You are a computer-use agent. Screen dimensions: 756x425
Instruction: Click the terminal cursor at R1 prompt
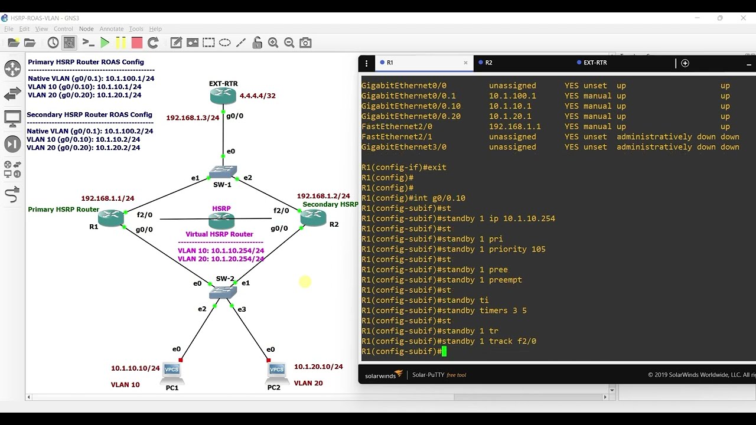(x=444, y=352)
